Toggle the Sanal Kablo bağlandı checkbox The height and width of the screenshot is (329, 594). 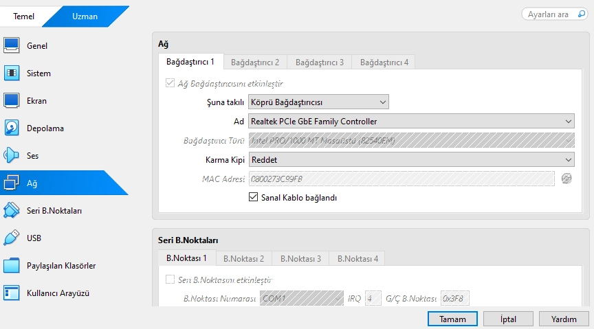click(x=253, y=198)
